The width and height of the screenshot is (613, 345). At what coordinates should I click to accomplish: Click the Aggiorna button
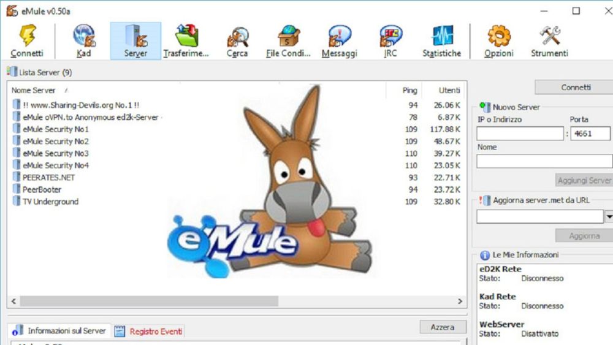point(584,235)
